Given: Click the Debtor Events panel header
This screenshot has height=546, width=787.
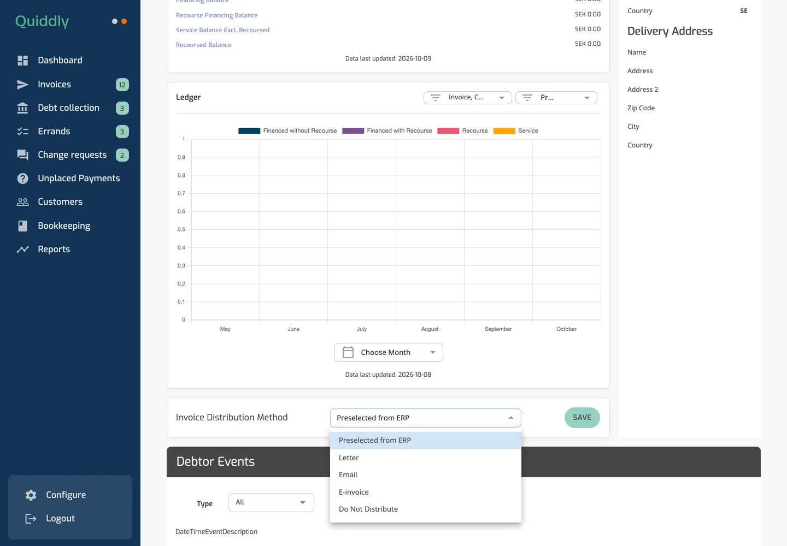Looking at the screenshot, I should pyautogui.click(x=463, y=462).
